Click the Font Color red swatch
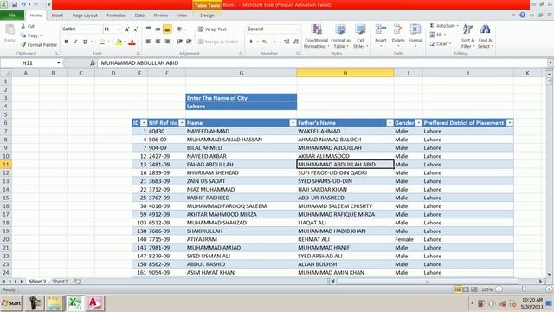Screen dimensions: 554x312 point(132,42)
